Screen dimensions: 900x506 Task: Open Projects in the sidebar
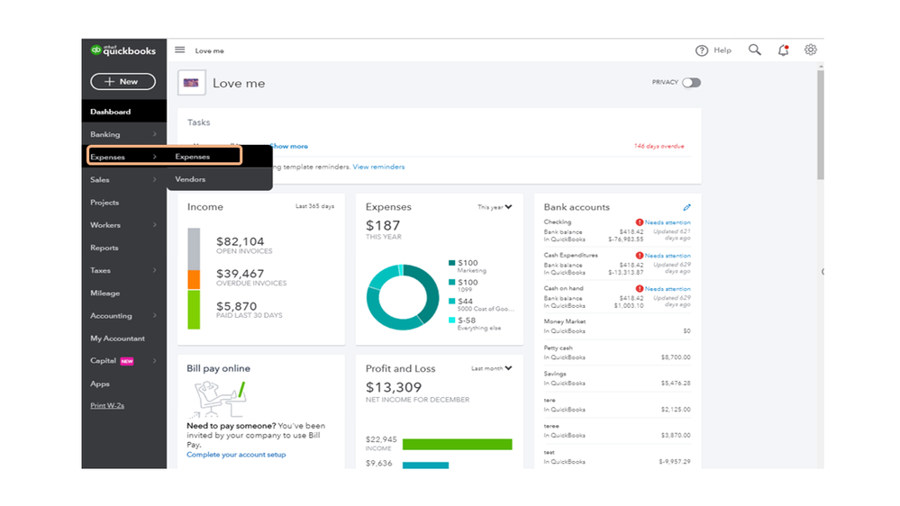[105, 203]
